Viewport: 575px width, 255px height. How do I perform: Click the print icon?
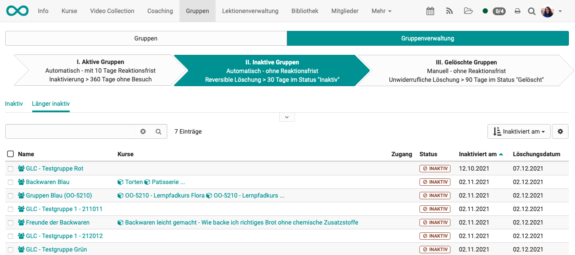point(517,11)
